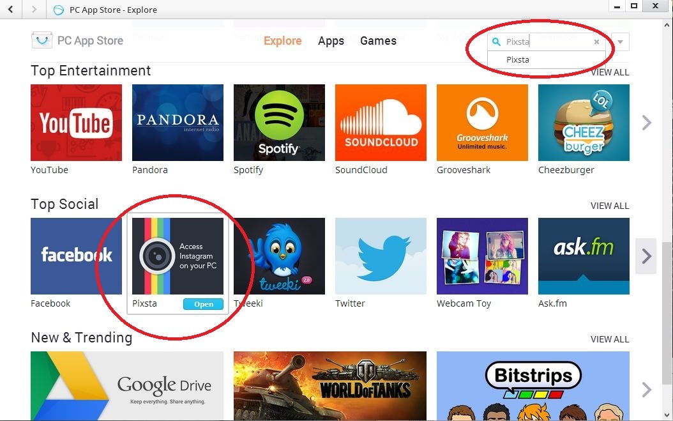This screenshot has width=673, height=421.
Task: Open the Cheezburger app tile
Action: pyautogui.click(x=584, y=123)
